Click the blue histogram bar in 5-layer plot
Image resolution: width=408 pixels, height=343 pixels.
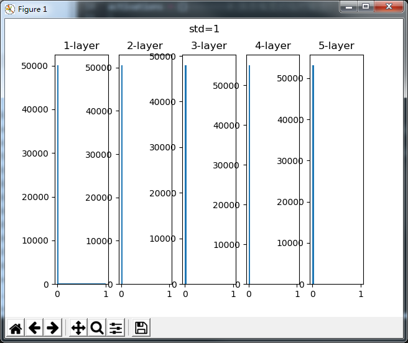313,175
